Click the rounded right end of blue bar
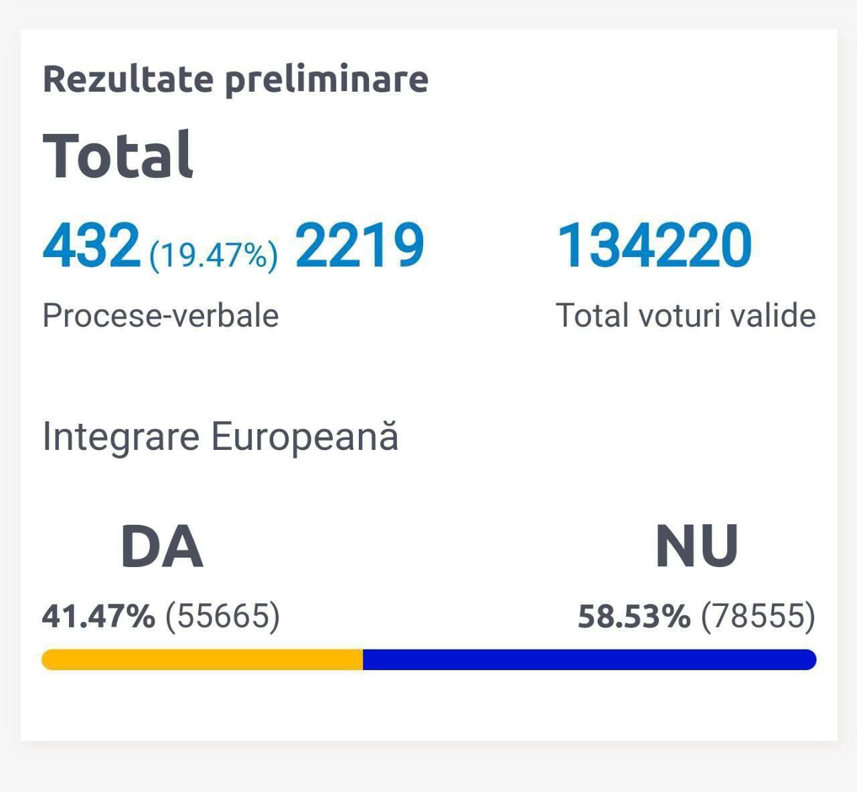857x792 pixels. (810, 659)
